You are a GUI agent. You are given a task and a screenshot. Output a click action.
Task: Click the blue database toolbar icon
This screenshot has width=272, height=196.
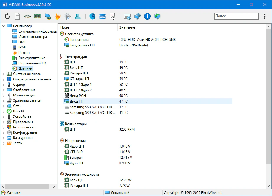[x=102, y=16]
